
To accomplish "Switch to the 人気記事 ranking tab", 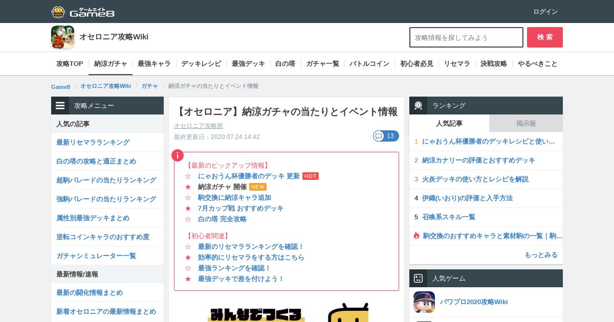I will click(449, 123).
